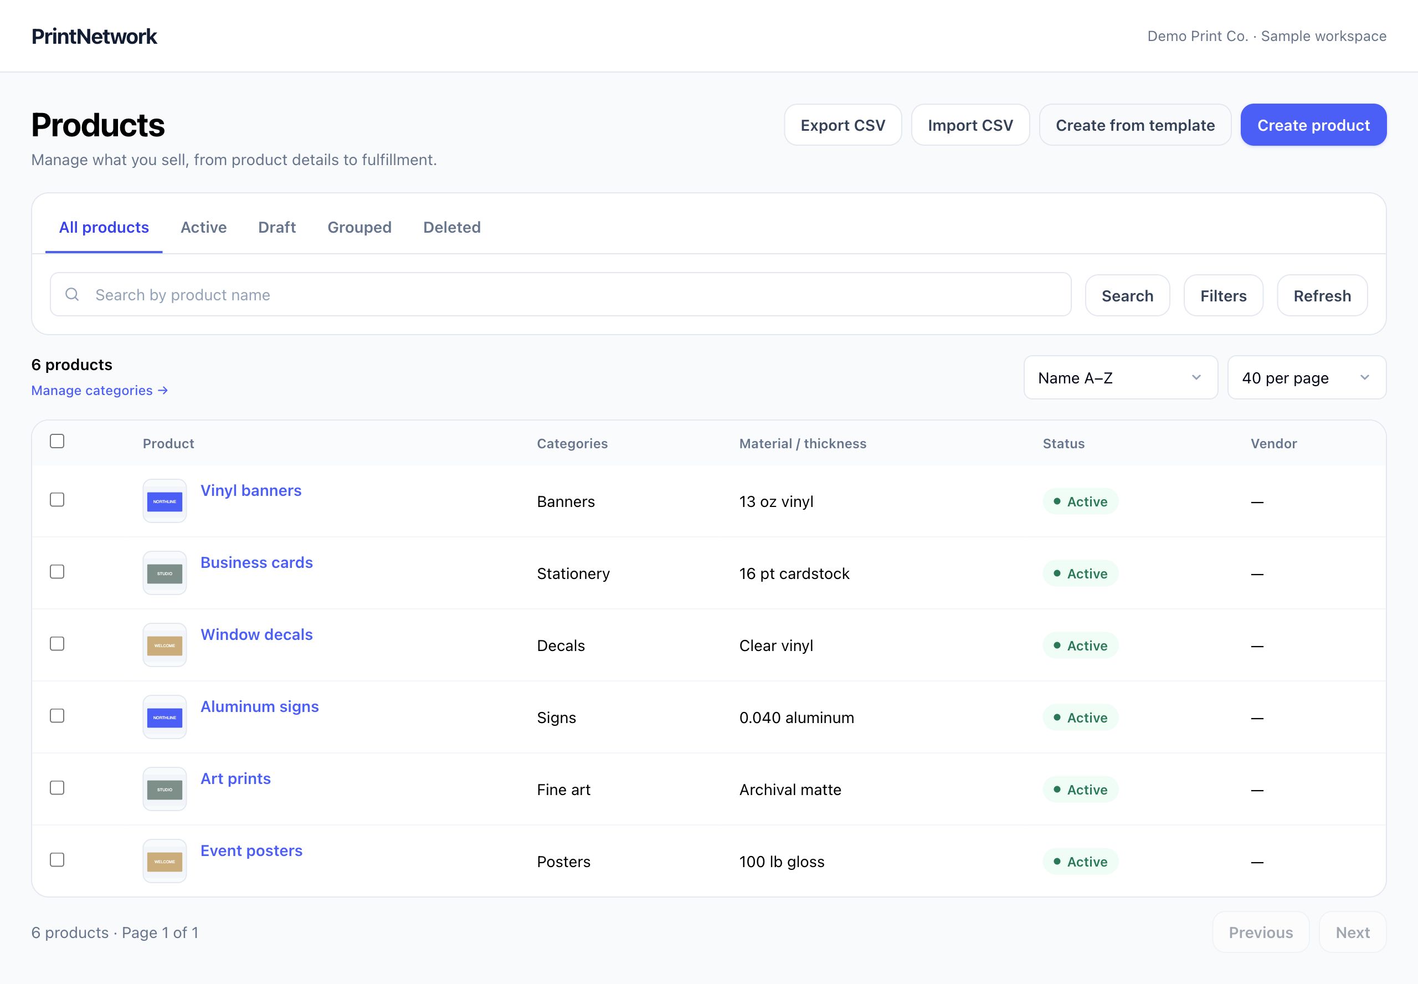The height and width of the screenshot is (984, 1418).
Task: Click Create from template button
Action: (1135, 125)
